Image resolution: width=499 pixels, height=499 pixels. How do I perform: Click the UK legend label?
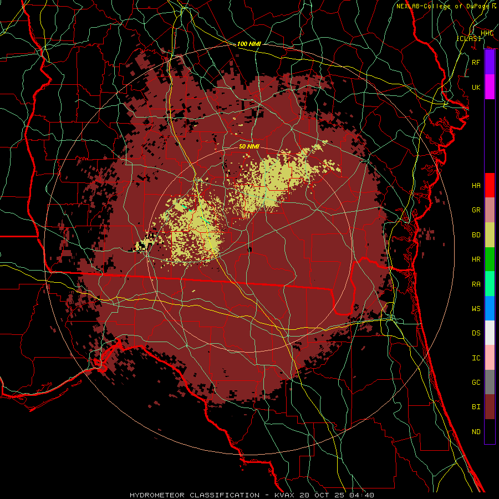(476, 87)
